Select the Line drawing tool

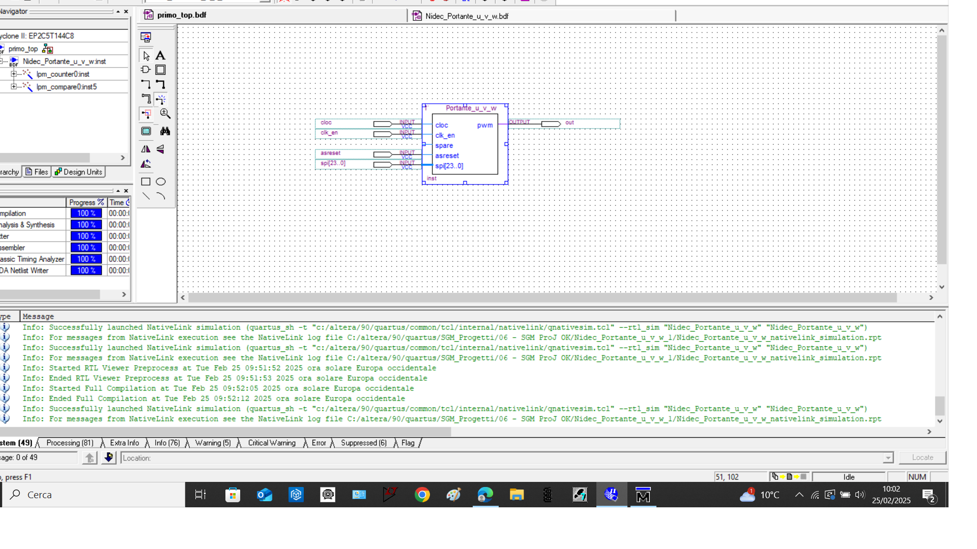point(146,196)
